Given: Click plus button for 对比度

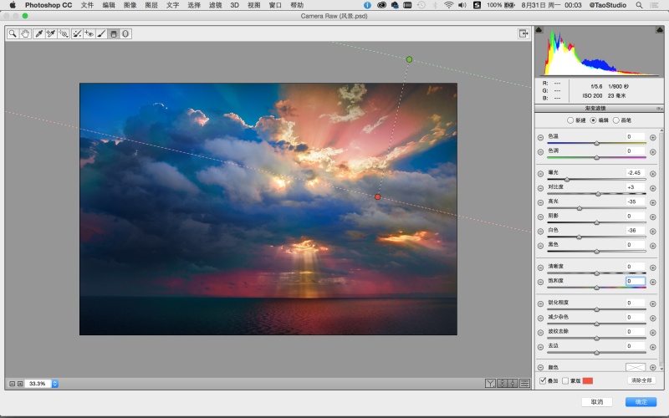Looking at the screenshot, I should coord(653,188).
